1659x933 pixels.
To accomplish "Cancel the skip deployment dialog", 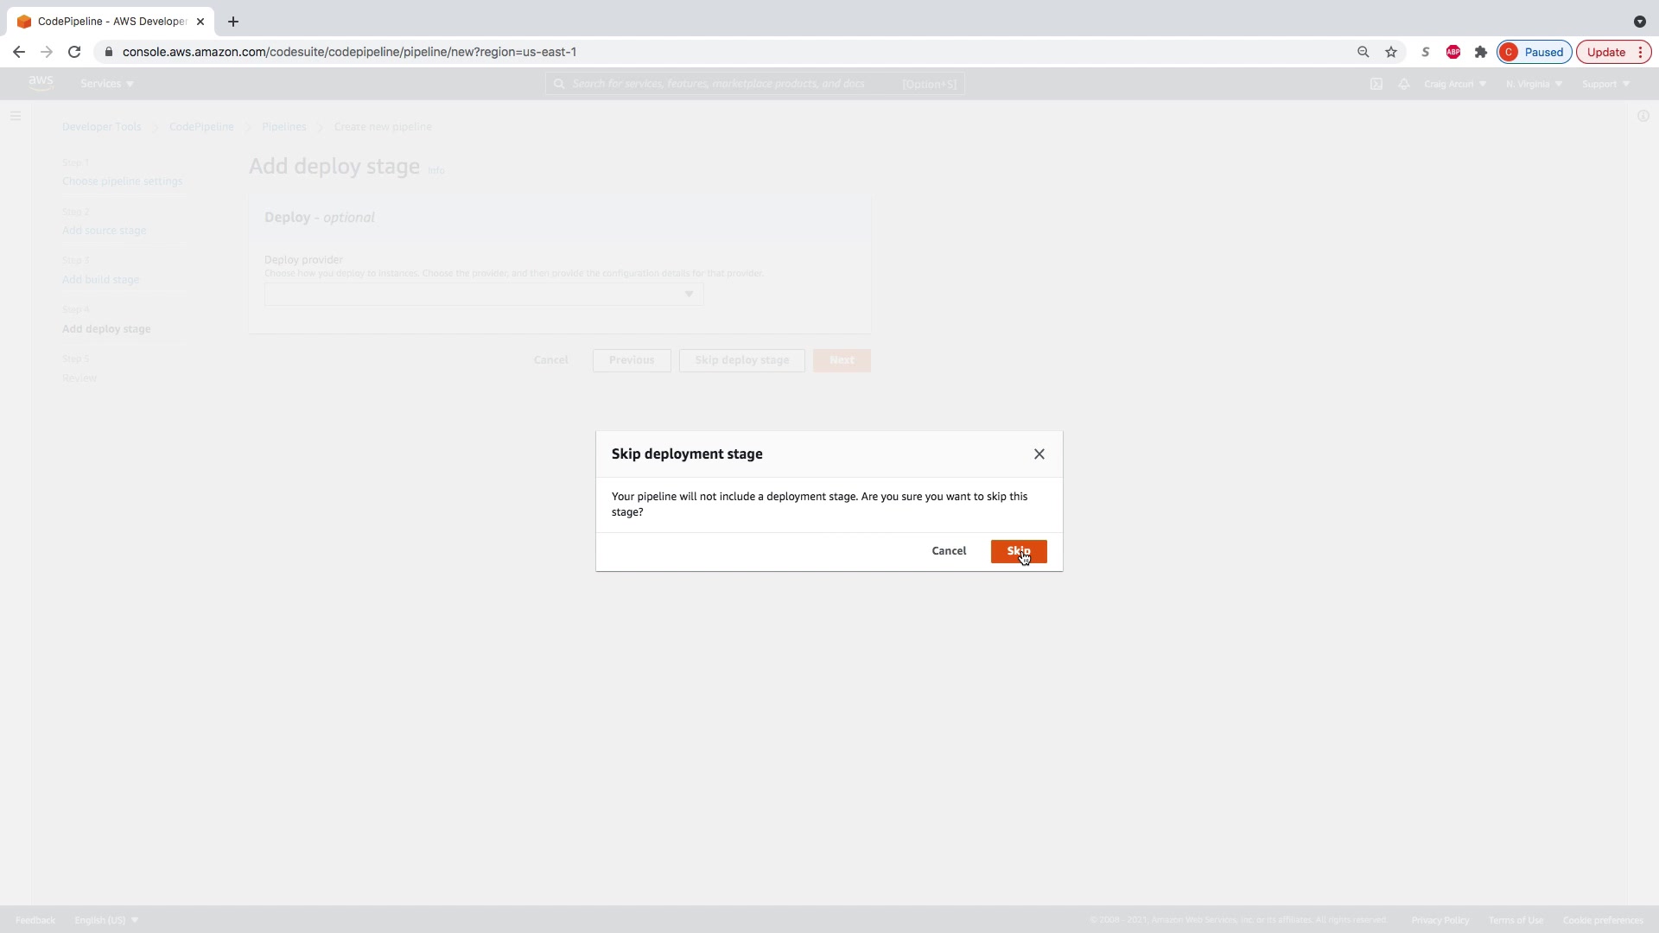I will [949, 551].
